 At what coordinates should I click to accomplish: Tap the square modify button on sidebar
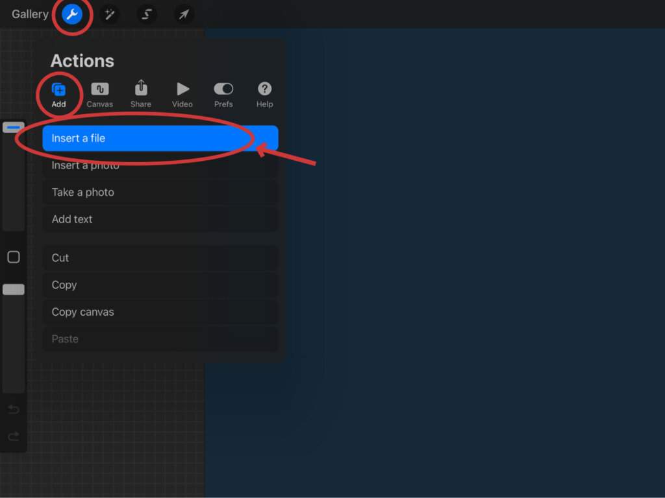pos(14,257)
